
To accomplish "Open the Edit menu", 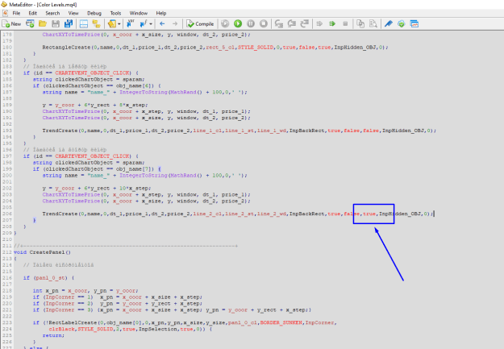I will tap(33, 13).
